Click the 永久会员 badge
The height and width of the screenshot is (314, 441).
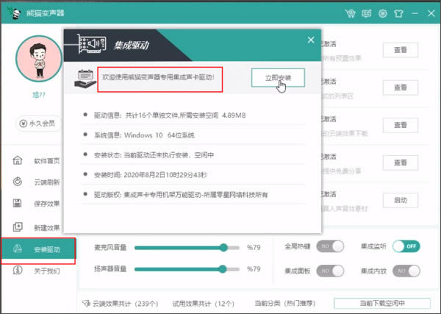coord(37,124)
